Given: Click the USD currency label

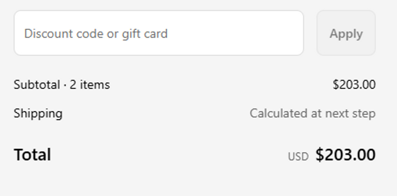Looking at the screenshot, I should pyautogui.click(x=298, y=156).
